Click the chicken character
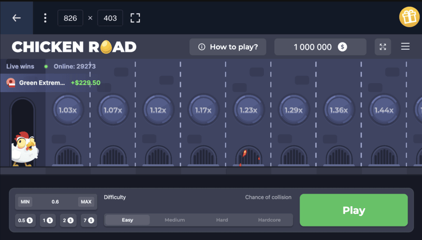This screenshot has height=240, width=422. coord(25,149)
